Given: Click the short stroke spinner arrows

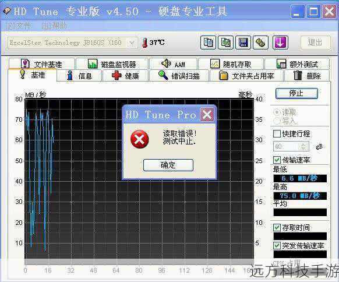Looking at the screenshot, I should point(303,146).
